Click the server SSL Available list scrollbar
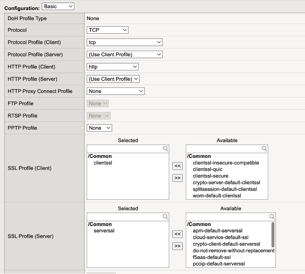Viewport: 305px width, 274px height. pos(273,235)
